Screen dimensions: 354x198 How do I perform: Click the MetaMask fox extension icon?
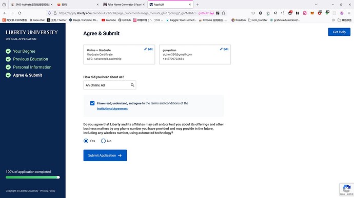[x=312, y=13]
